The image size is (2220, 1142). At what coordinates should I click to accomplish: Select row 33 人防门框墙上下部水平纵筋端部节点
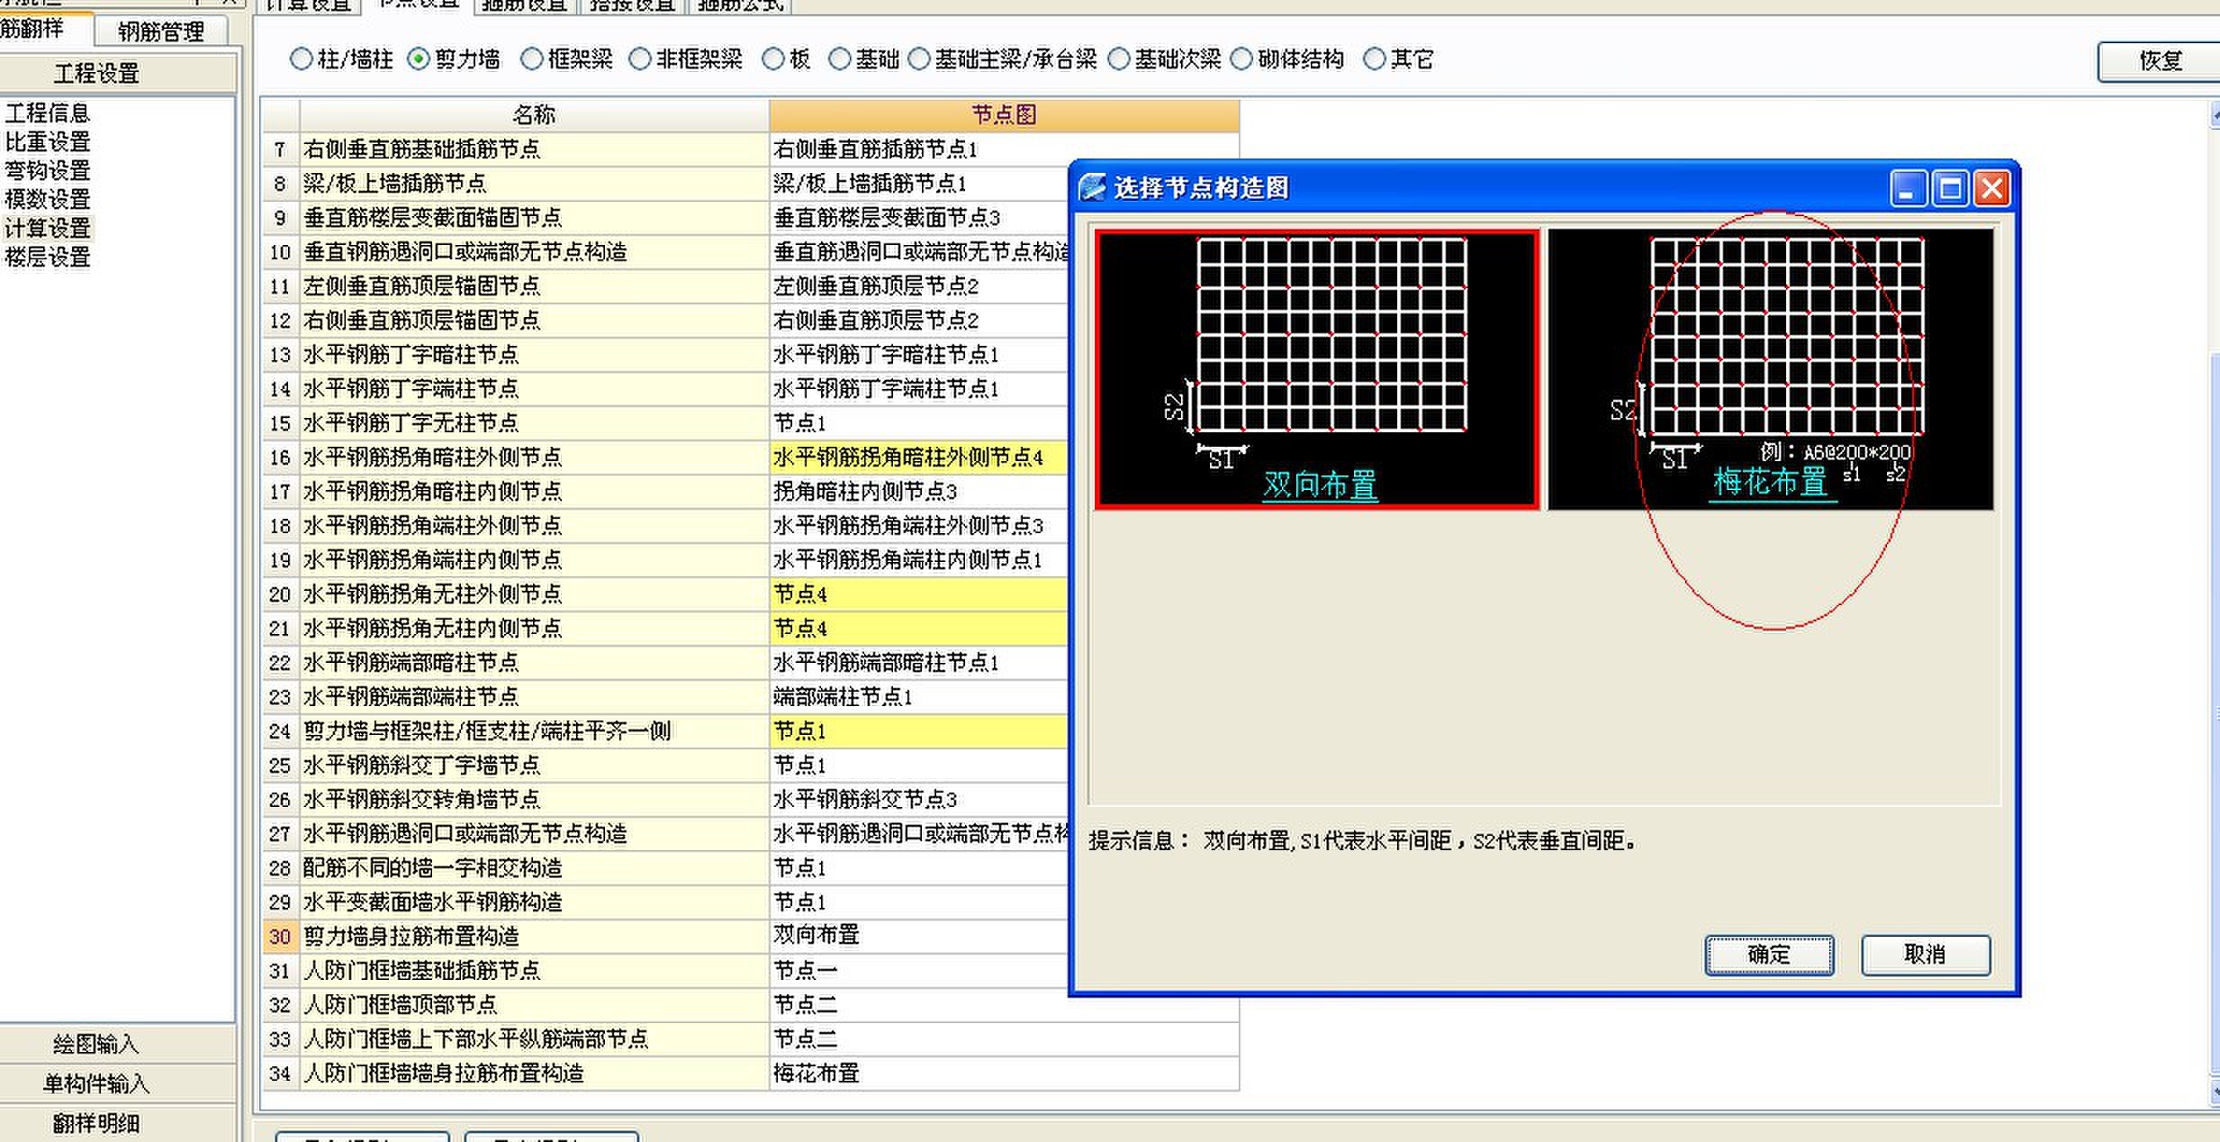coord(534,1039)
